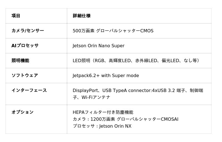
Task: Click the Wi-Fiアンテナ text
Action: pyautogui.click(x=96, y=97)
